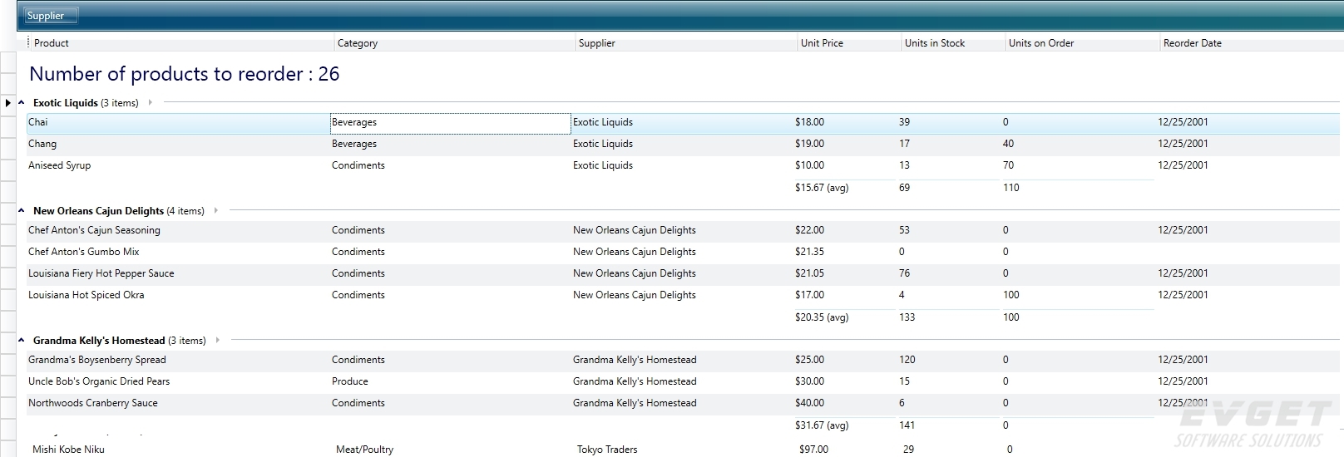Click the header column chooser grip

tap(27, 43)
